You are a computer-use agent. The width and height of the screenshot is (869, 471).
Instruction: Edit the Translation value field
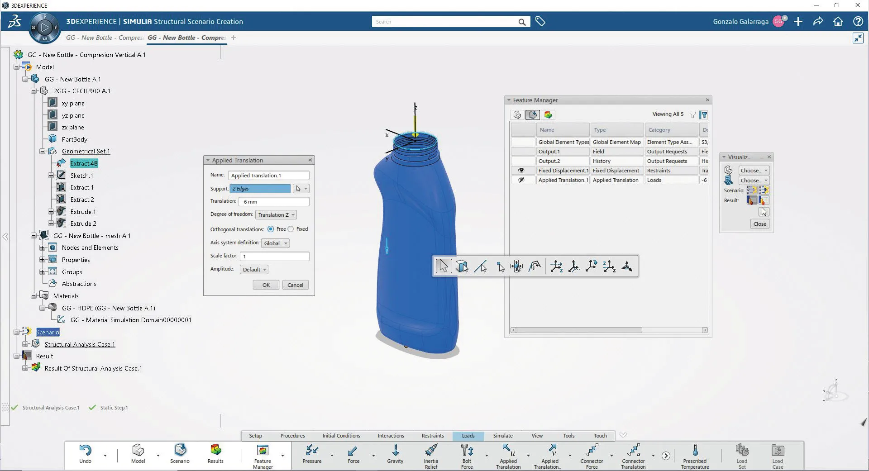[274, 201]
